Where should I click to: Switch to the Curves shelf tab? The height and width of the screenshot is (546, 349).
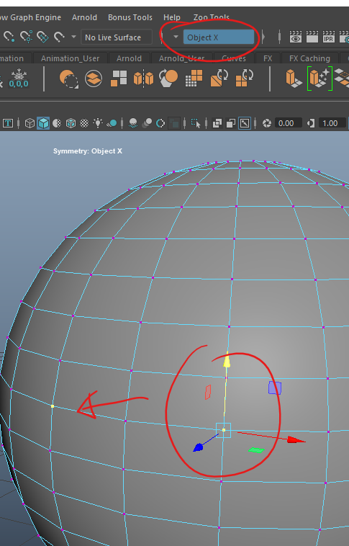[x=233, y=58]
